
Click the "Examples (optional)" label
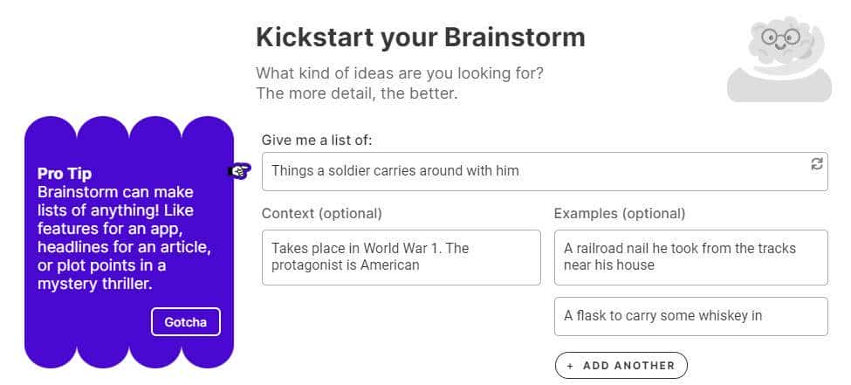619,213
